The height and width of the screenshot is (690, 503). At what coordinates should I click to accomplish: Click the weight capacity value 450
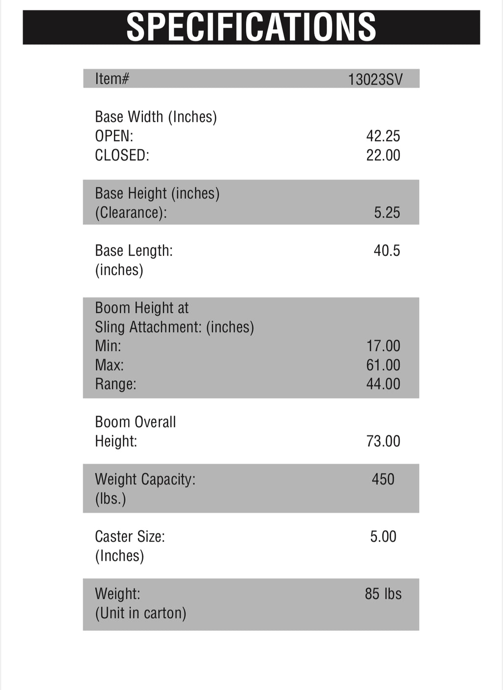[x=383, y=480]
